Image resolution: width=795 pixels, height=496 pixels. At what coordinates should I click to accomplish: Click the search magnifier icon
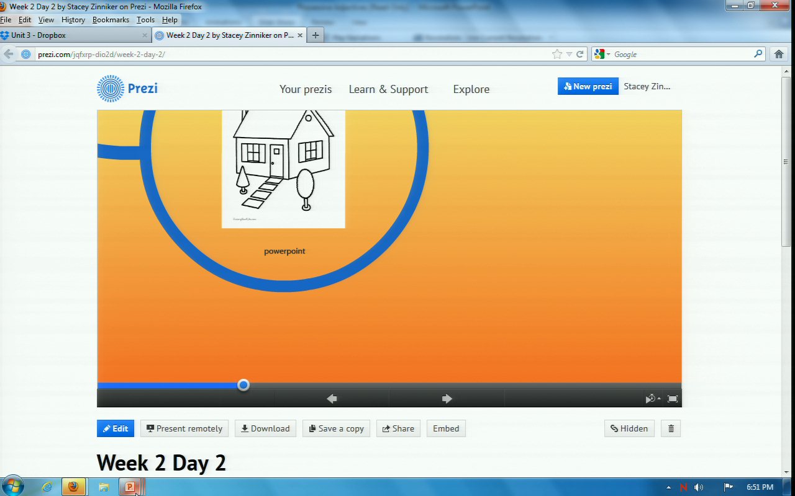pyautogui.click(x=758, y=55)
